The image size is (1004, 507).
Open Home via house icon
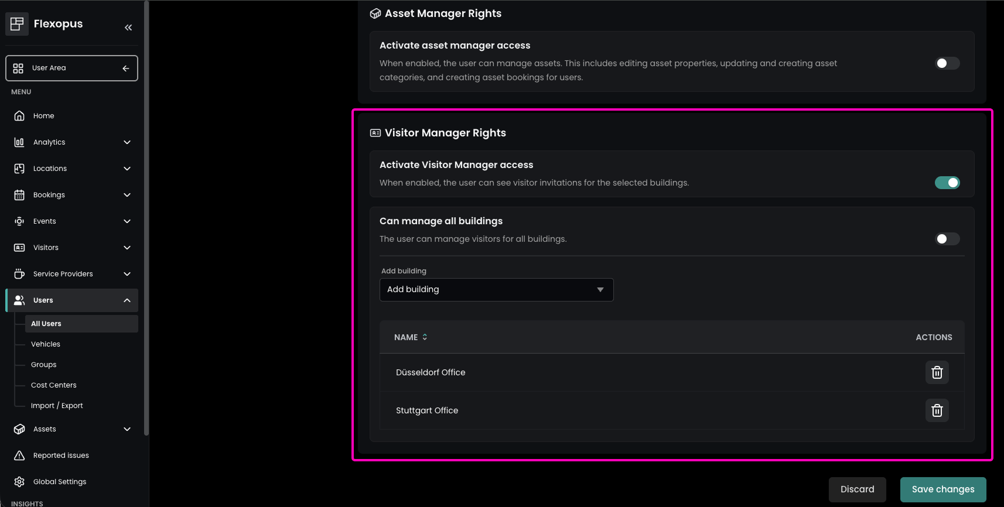click(x=19, y=116)
